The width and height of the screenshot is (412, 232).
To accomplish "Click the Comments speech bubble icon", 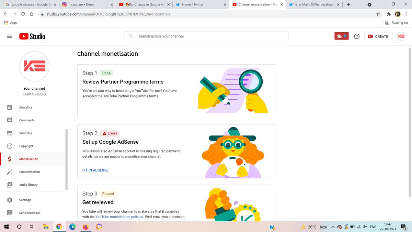I will point(10,120).
